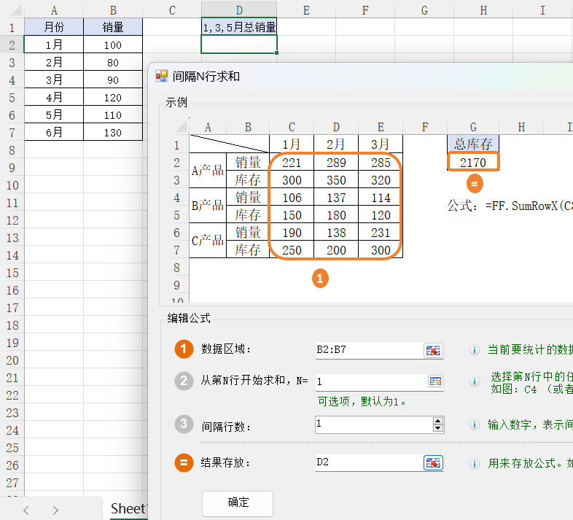Click previous sheet navigation arrow
This screenshot has height=520, width=573.
click(x=26, y=510)
